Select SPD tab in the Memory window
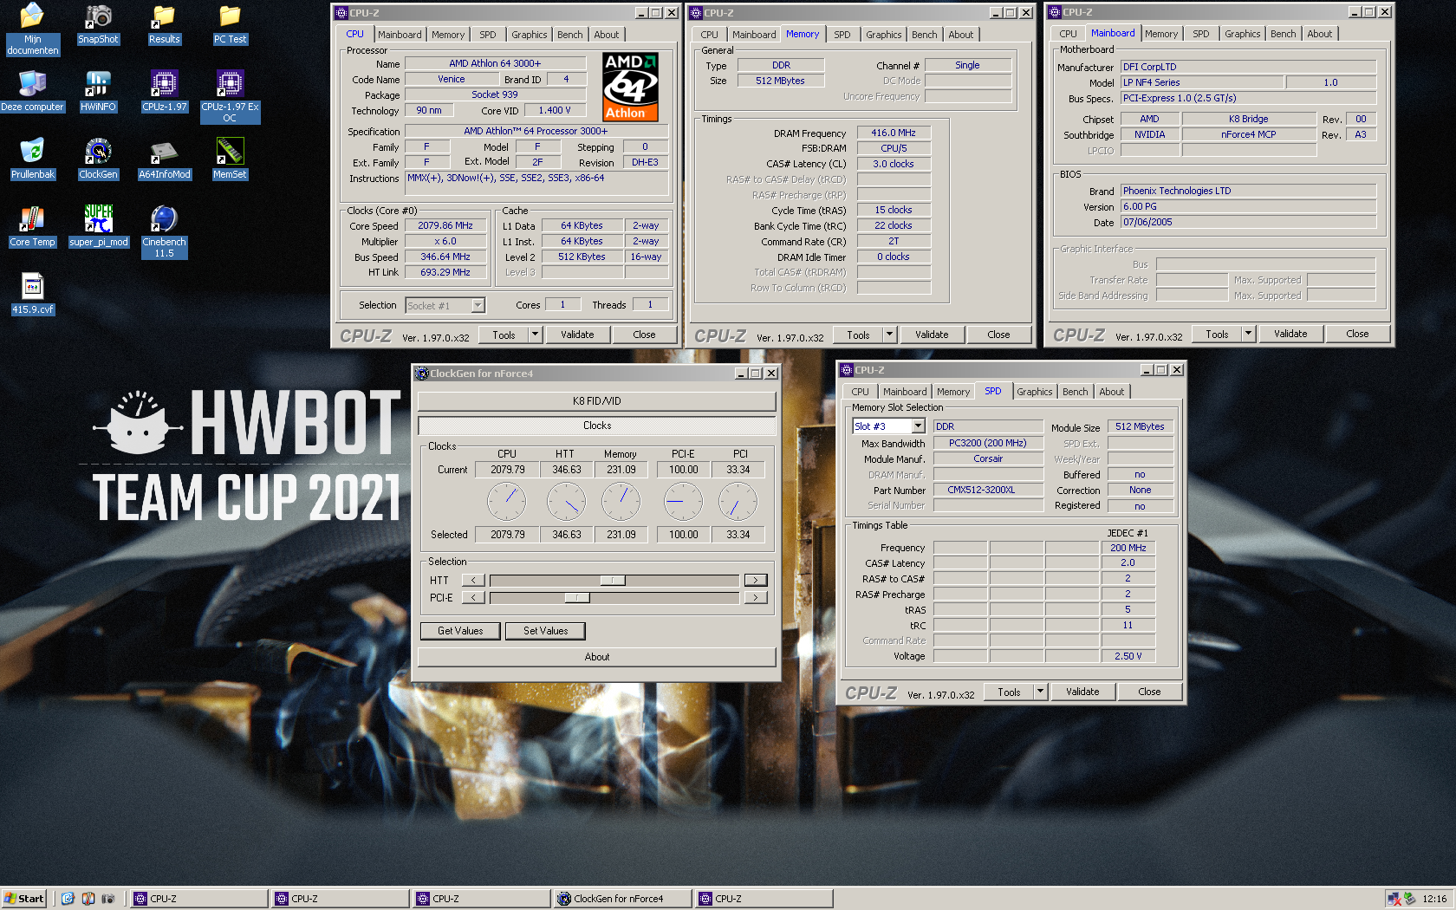 click(842, 35)
